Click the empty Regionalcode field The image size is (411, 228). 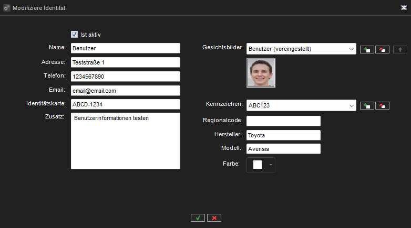pyautogui.click(x=283, y=121)
